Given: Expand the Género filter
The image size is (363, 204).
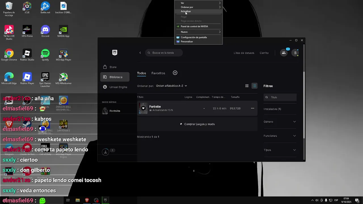Looking at the screenshot, I should [x=280, y=122].
